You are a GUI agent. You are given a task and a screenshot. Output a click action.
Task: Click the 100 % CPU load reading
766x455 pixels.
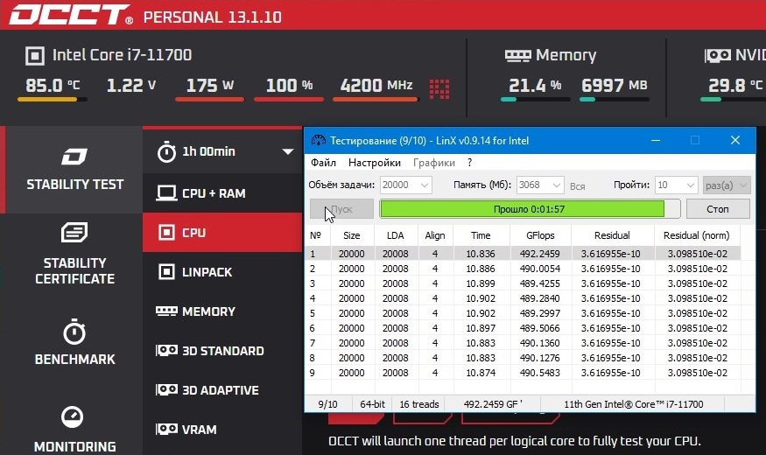[x=289, y=86]
